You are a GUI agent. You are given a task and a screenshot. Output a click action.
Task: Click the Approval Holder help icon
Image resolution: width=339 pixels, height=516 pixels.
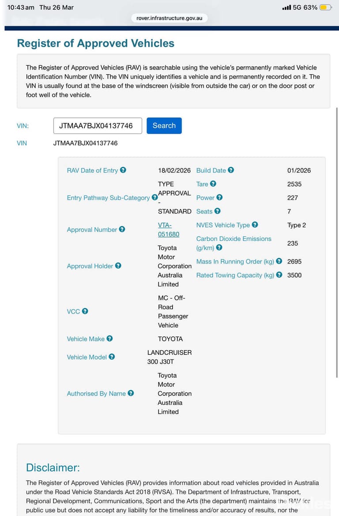tap(118, 266)
